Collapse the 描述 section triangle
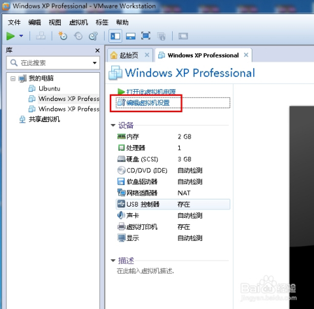The width and height of the screenshot is (314, 309). click(113, 260)
